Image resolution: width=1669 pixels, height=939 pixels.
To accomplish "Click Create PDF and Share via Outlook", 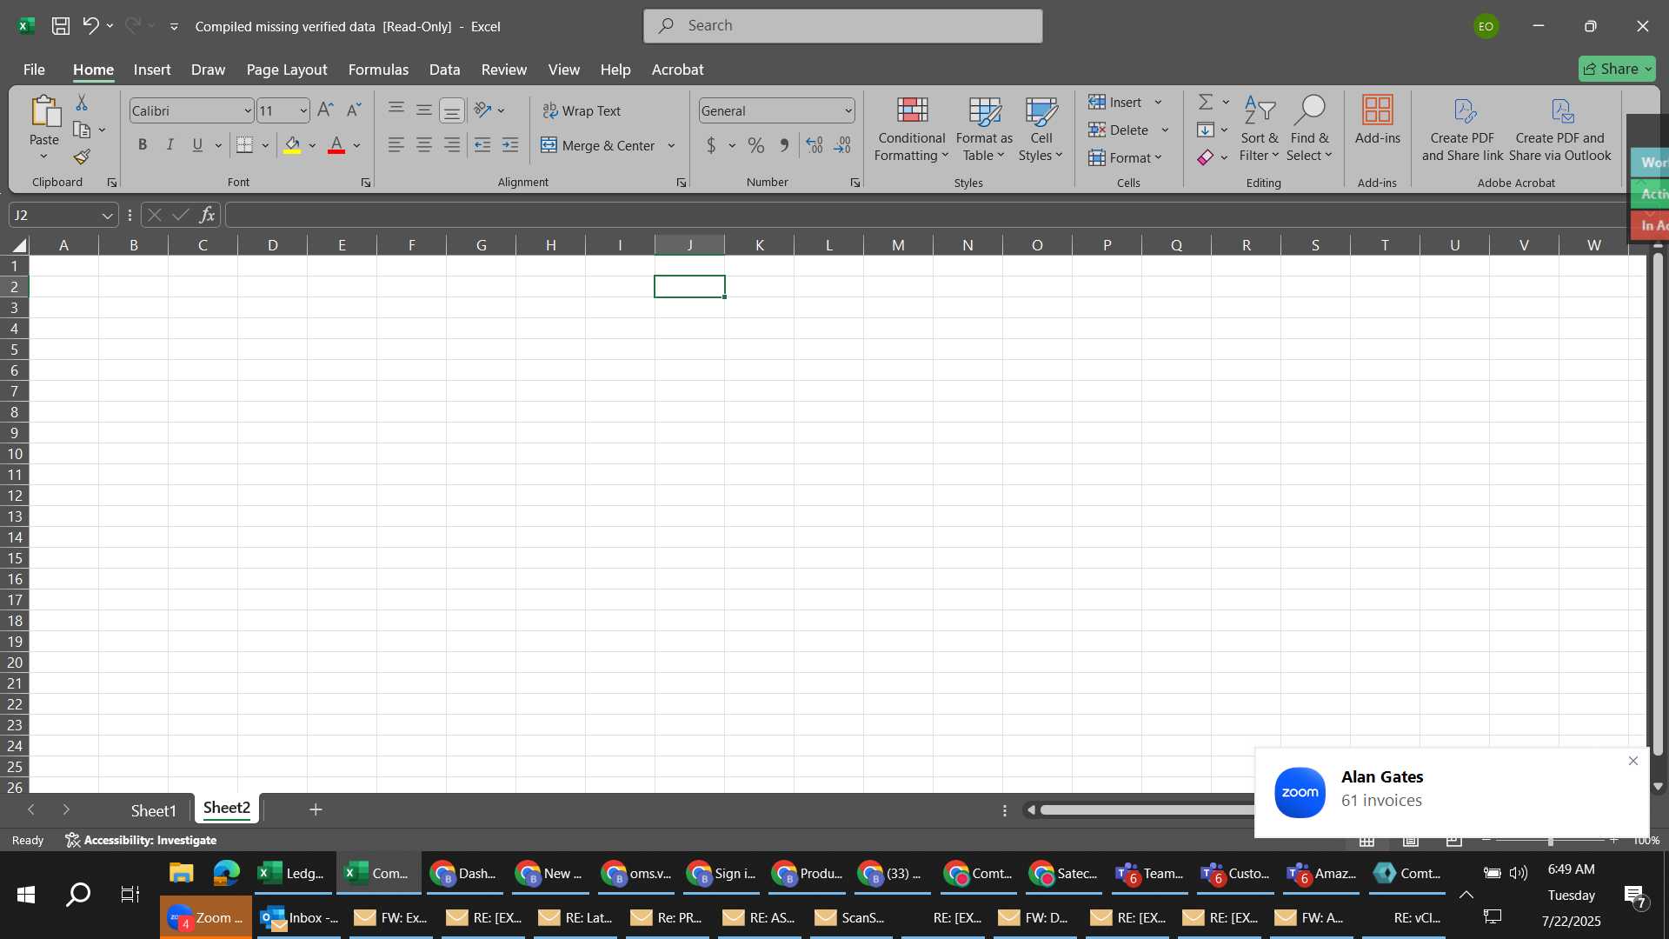I will coord(1560,129).
